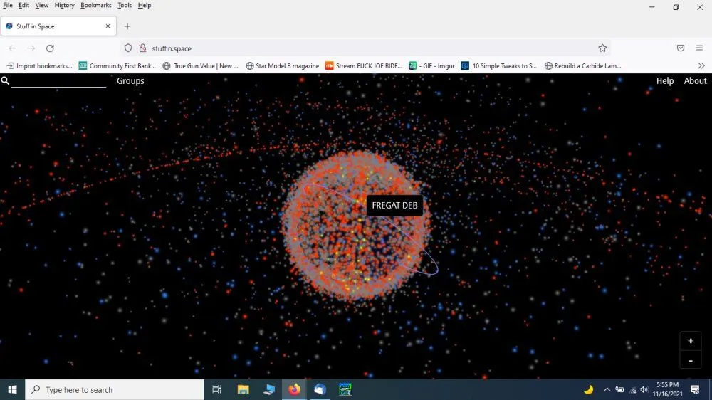Click the moon weather tray icon
Screen dimensions: 712x400
[589, 389]
